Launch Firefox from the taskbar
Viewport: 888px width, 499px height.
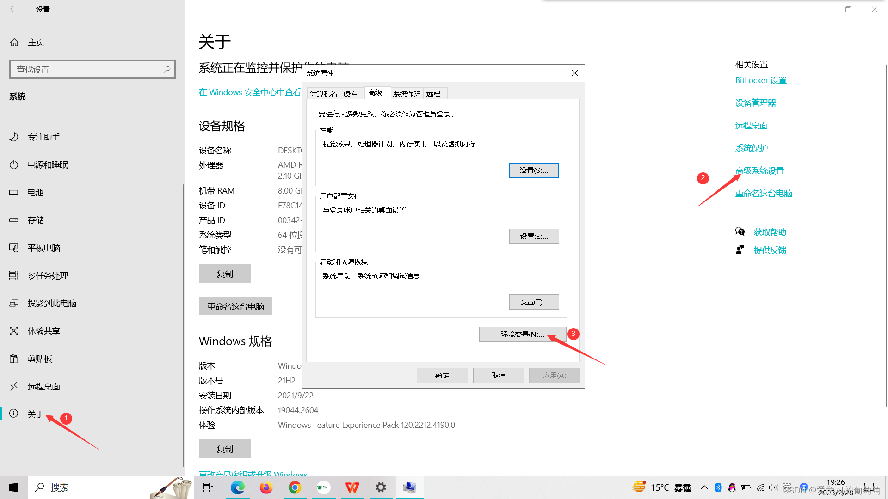[x=266, y=487]
